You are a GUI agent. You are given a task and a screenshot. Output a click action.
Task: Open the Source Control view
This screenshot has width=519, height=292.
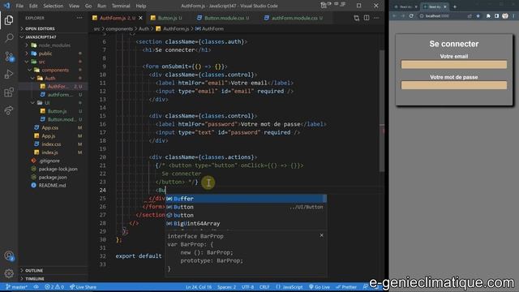pos(9,56)
